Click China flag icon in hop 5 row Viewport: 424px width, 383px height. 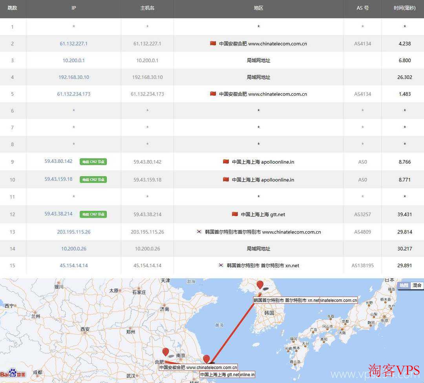[x=213, y=93]
